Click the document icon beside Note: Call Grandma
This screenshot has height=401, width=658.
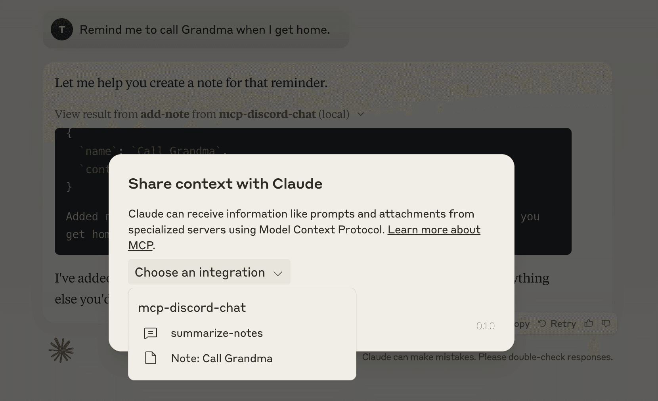coord(150,358)
